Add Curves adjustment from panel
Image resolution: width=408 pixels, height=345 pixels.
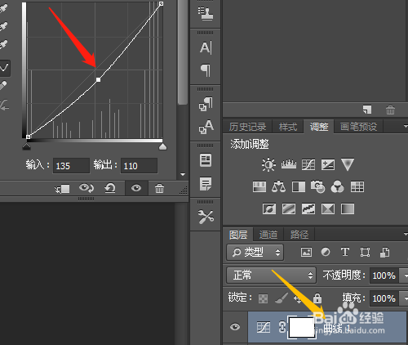click(308, 164)
